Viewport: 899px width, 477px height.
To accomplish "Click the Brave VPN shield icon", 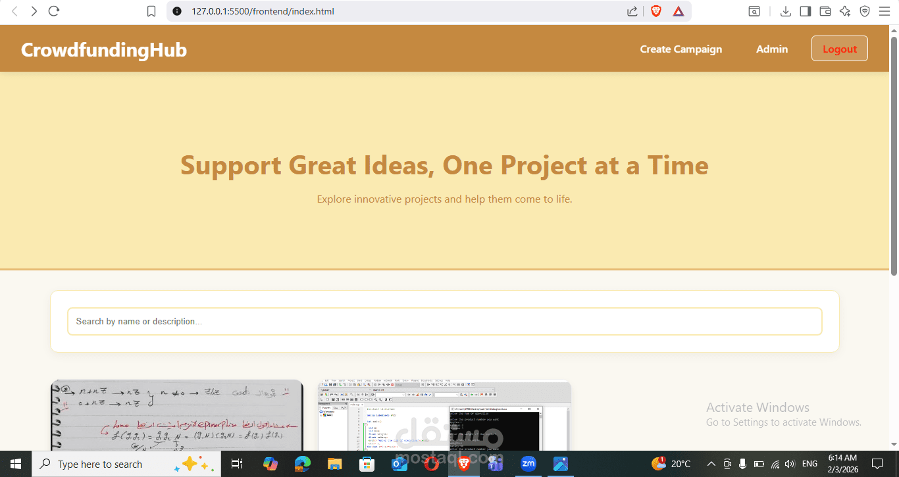I will click(x=864, y=11).
